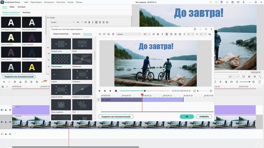This screenshot has width=264, height=148.
Task: Select the scissors split tool on timeline toolbar
Action: [20, 82]
